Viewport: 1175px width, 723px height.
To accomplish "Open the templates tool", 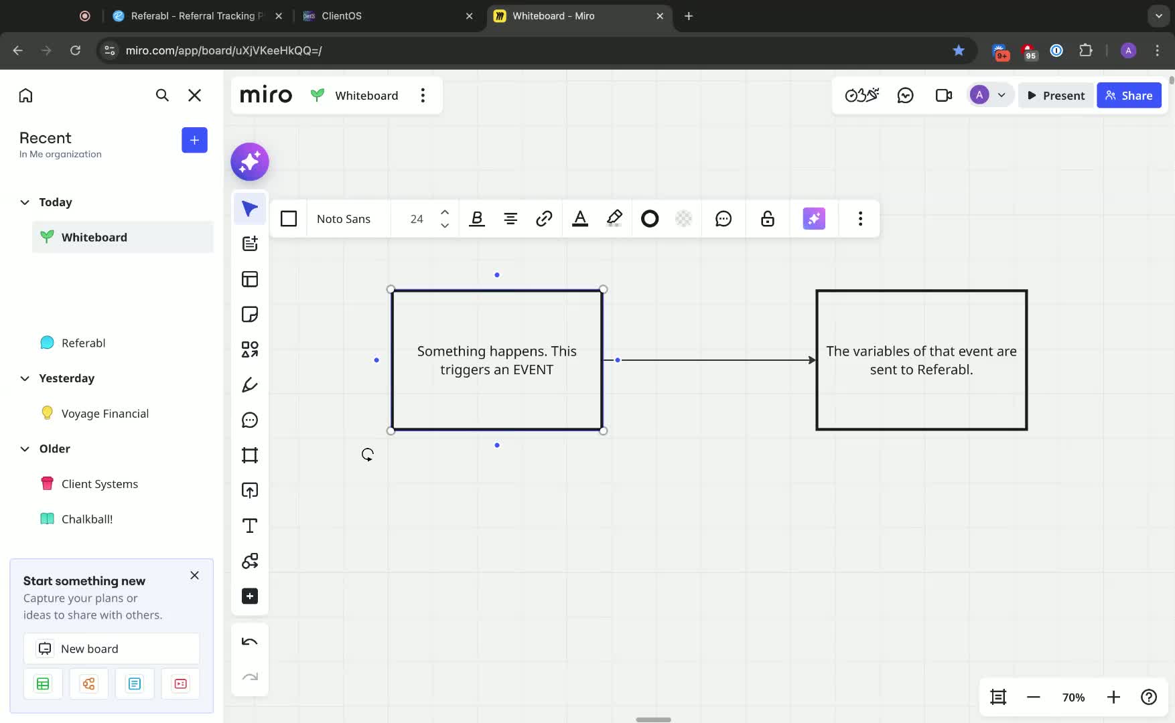I will [x=250, y=279].
